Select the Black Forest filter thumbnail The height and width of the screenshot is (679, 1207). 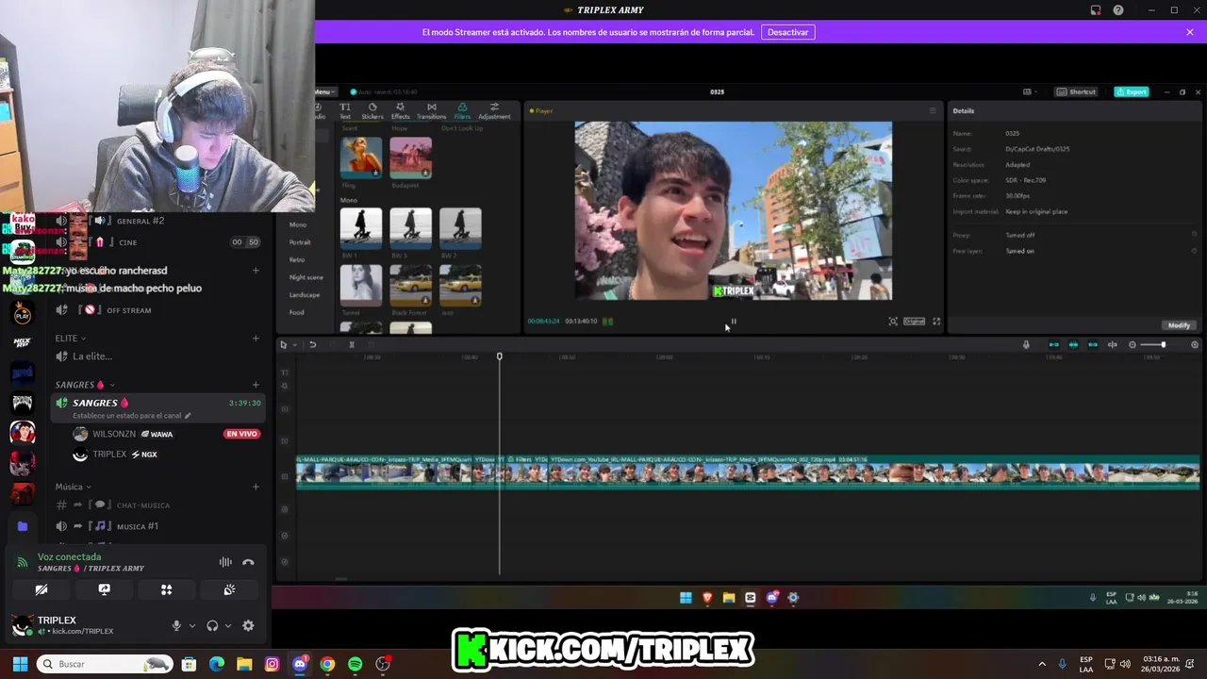[x=411, y=285]
